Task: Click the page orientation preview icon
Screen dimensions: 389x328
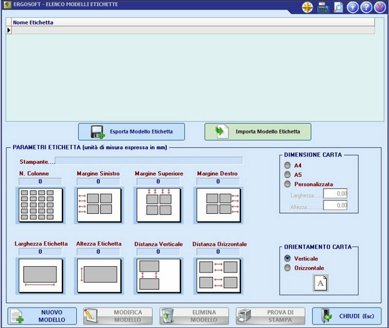Action: pos(321,283)
